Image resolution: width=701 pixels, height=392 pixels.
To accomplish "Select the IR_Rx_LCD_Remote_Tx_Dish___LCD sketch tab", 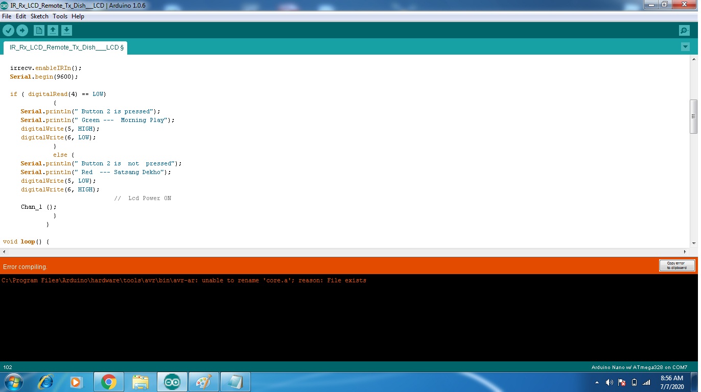I will [x=65, y=47].
